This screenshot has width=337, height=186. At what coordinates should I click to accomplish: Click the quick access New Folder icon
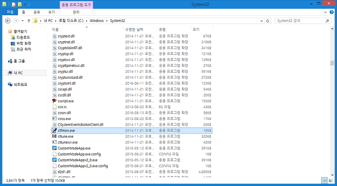point(20,4)
